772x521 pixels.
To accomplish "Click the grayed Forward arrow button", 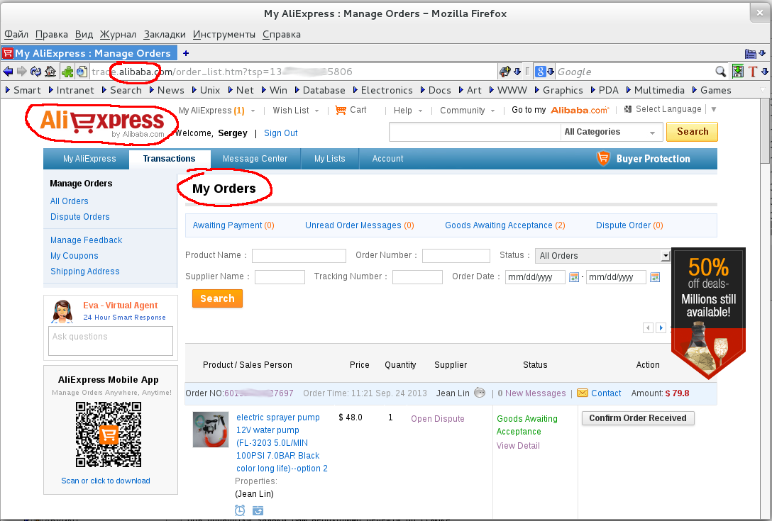I will [x=22, y=72].
